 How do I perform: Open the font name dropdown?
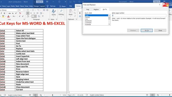[x=17, y=10]
